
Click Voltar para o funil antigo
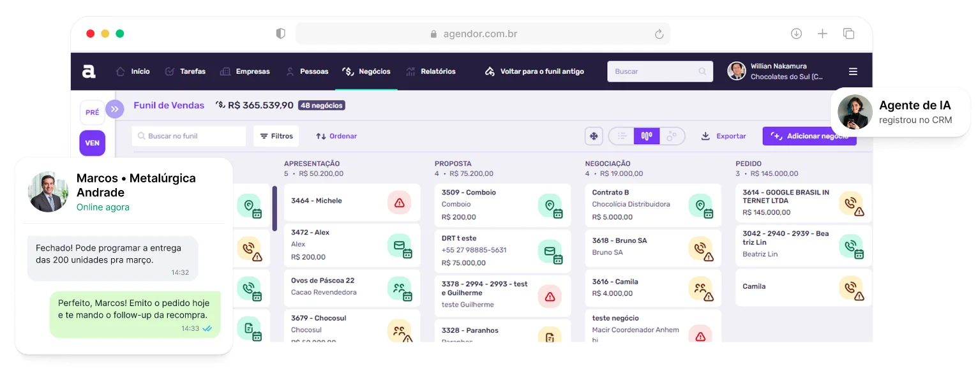(x=534, y=71)
